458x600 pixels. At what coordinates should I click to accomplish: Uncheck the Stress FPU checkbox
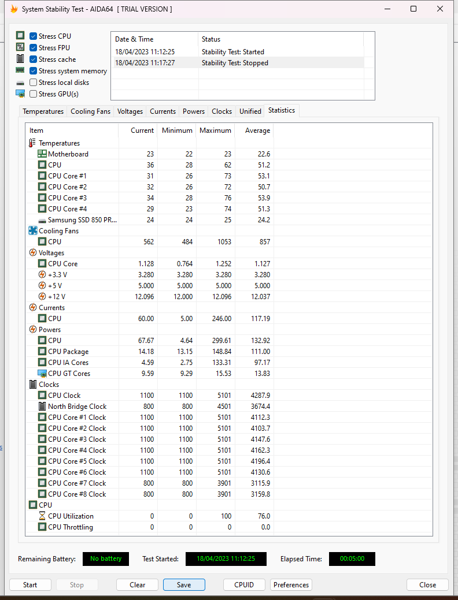click(34, 47)
